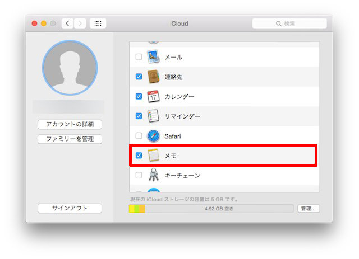Screen dimensions: 359x259
Task: Click the Notes (メモ) notepad icon
Action: (153, 156)
